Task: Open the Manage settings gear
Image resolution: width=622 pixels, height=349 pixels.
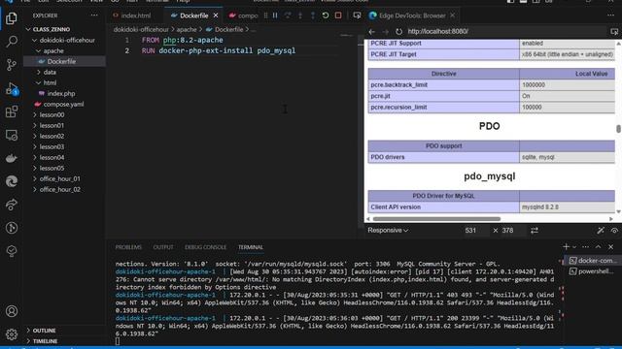Action: point(12,334)
